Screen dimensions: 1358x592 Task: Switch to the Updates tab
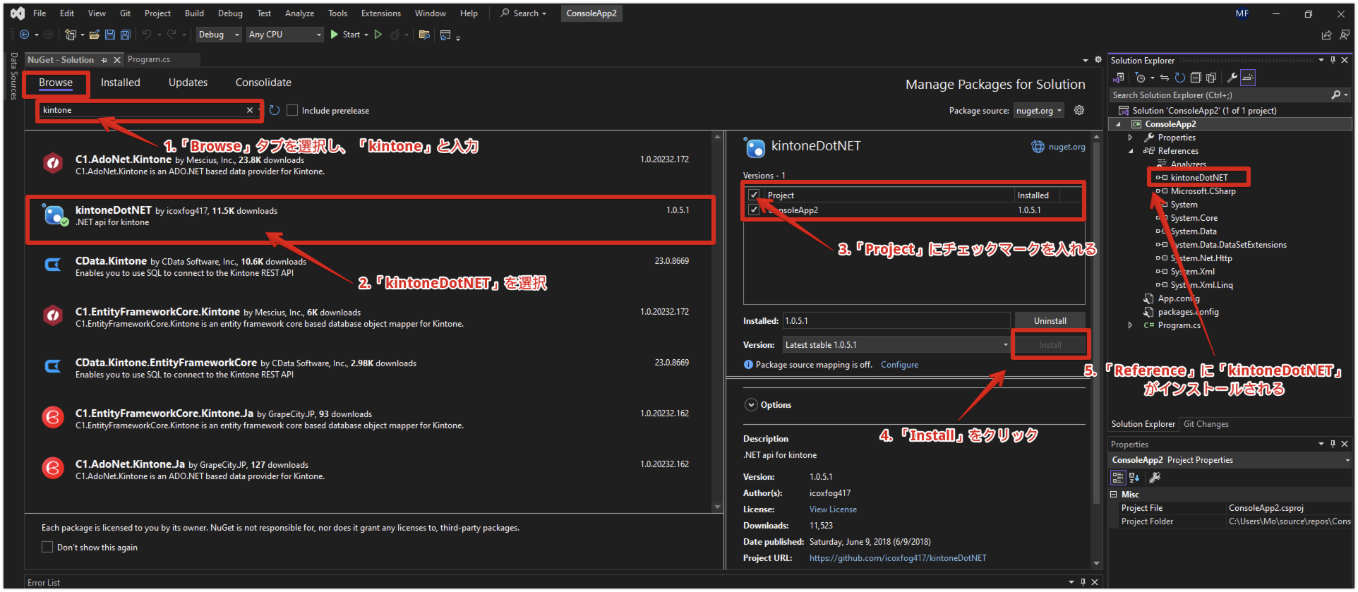point(188,83)
